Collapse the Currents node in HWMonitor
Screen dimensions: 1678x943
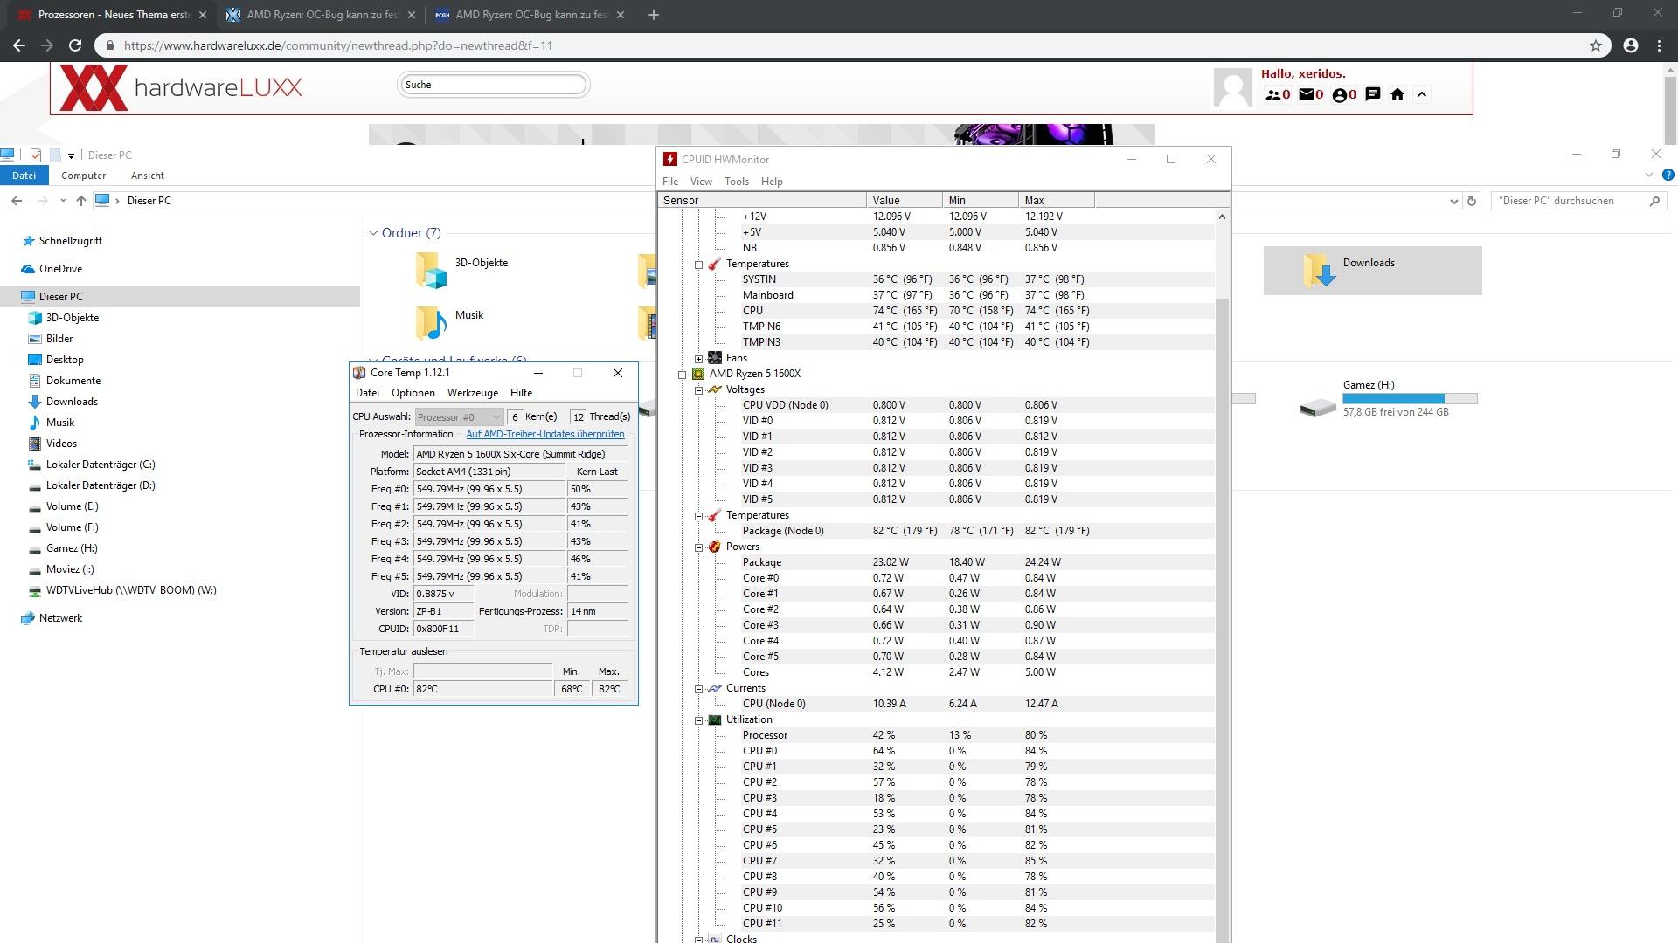pos(699,689)
